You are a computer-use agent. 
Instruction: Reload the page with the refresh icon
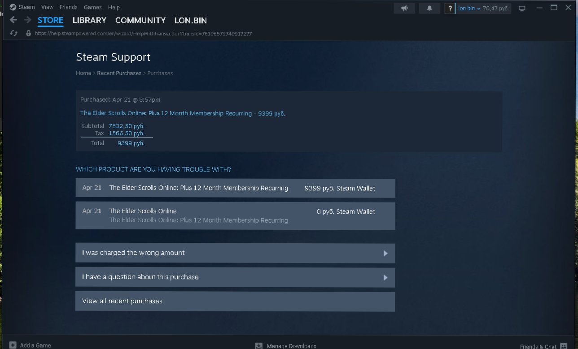tap(14, 33)
